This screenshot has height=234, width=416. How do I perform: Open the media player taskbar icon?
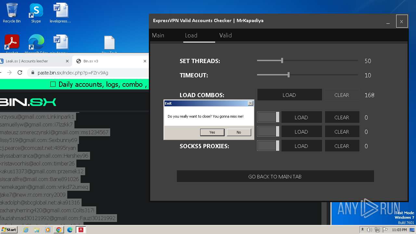point(48,230)
